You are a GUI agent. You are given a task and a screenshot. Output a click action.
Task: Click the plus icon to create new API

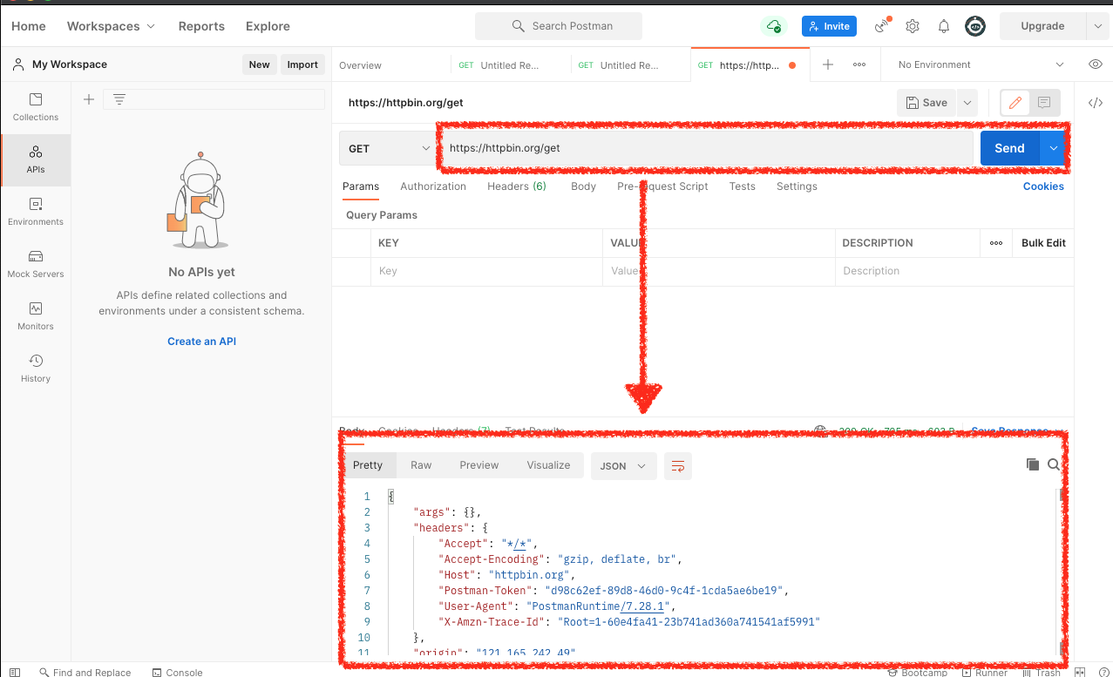point(88,99)
